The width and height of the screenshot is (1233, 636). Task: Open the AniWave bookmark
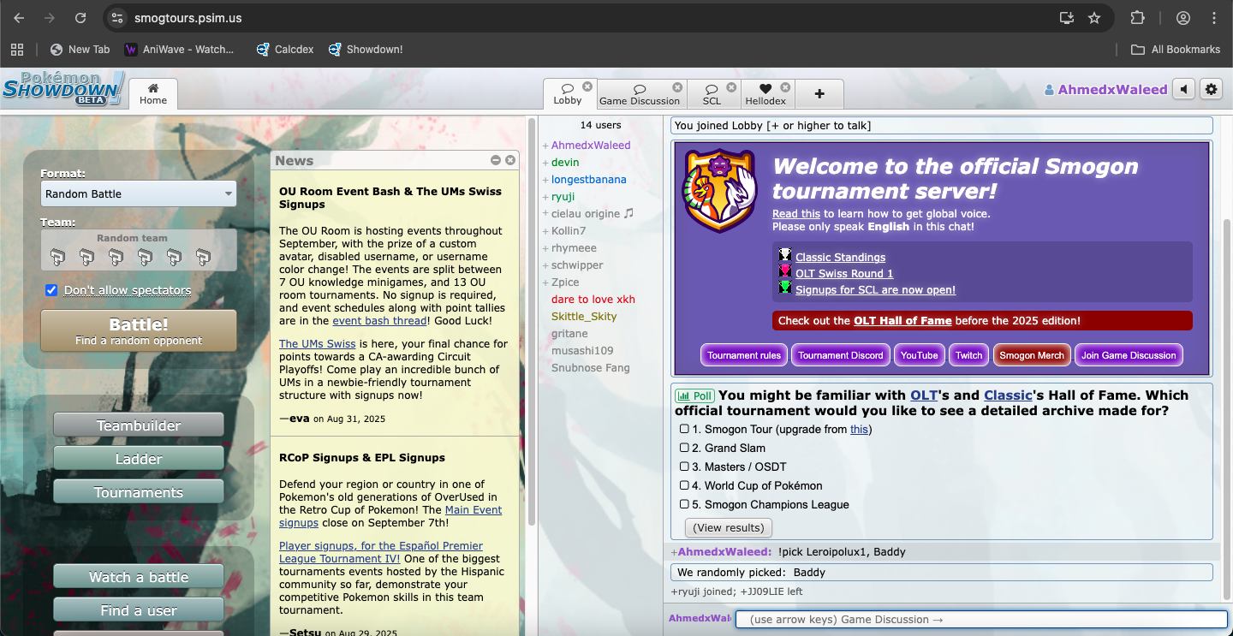click(x=180, y=50)
